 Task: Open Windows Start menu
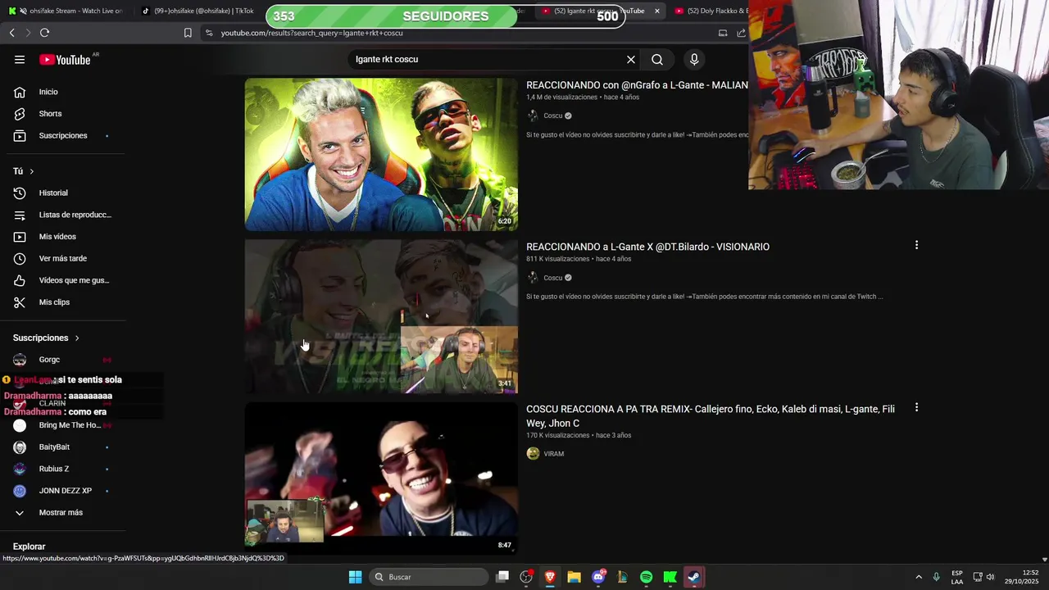coord(355,577)
